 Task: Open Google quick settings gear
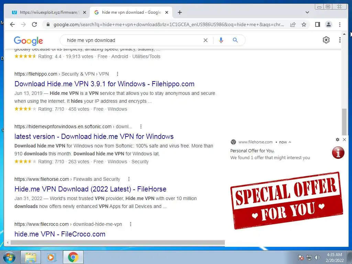point(326,40)
